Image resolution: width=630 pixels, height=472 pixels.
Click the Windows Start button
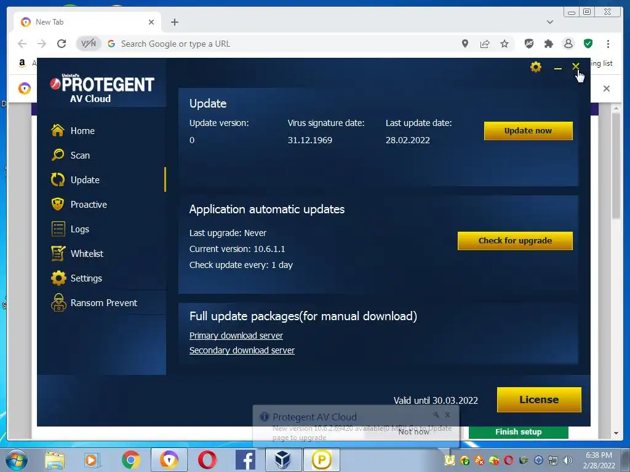tap(17, 460)
